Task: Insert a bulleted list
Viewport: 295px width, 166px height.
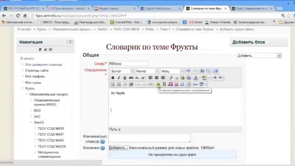Action: tap(112, 84)
